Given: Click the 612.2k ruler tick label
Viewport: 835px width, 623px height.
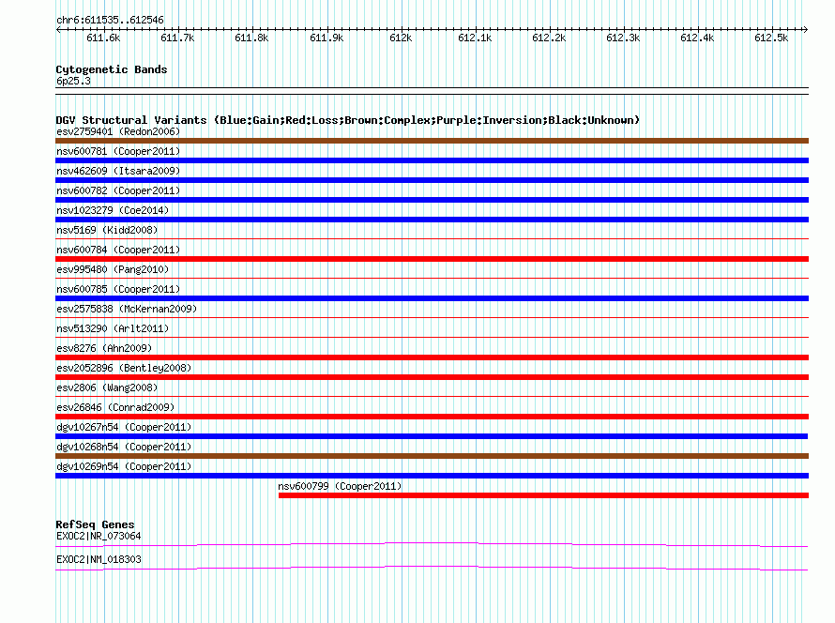Looking at the screenshot, I should click(x=549, y=38).
